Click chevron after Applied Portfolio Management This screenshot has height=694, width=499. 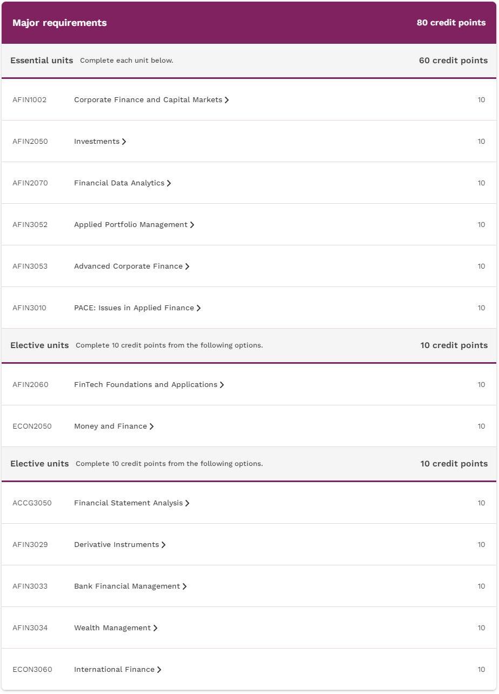pos(192,225)
